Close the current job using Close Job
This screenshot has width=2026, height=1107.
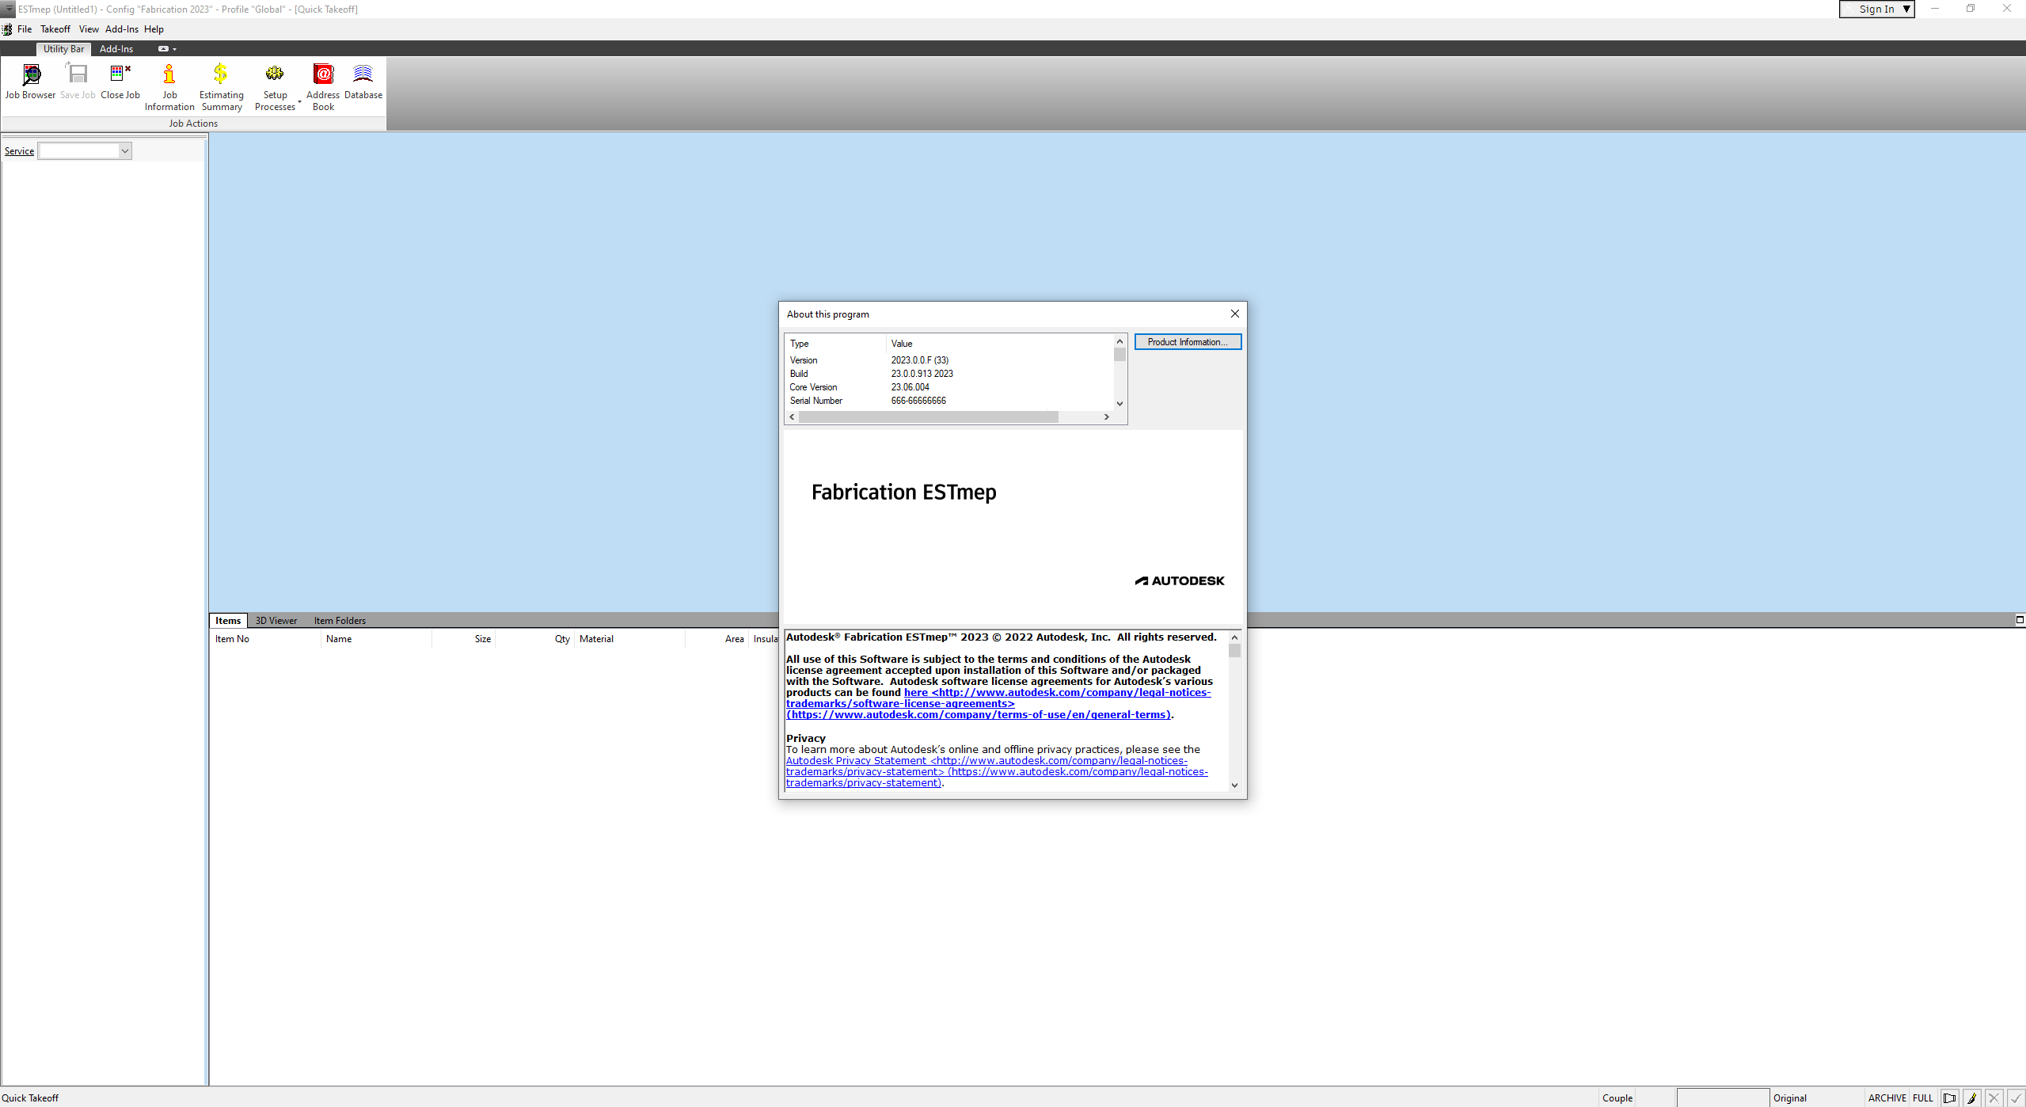tap(120, 83)
